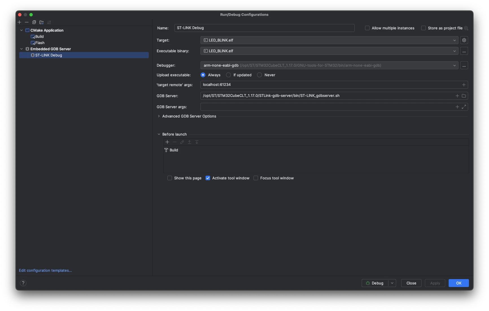Select Never upload executable option
Viewport: 489px width, 311px height.
click(x=259, y=75)
